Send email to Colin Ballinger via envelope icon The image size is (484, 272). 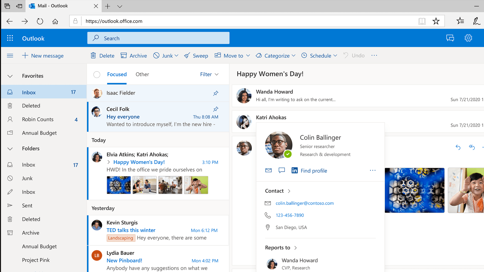tap(268, 170)
